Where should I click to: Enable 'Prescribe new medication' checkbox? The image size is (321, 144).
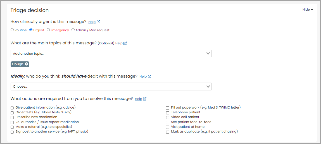tap(12, 117)
